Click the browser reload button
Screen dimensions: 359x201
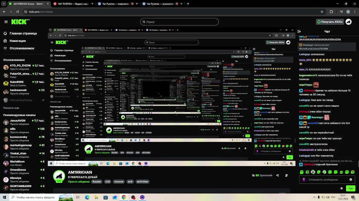(18, 12)
